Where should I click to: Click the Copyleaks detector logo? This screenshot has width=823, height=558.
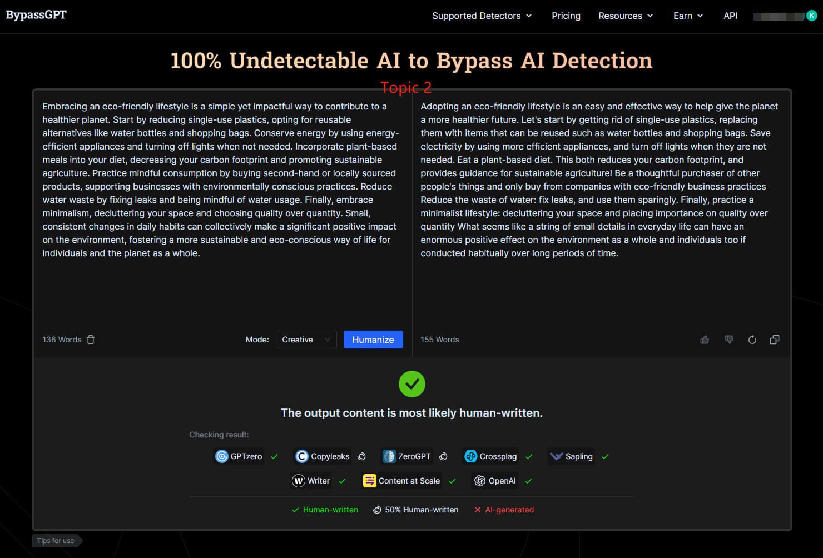(x=302, y=456)
